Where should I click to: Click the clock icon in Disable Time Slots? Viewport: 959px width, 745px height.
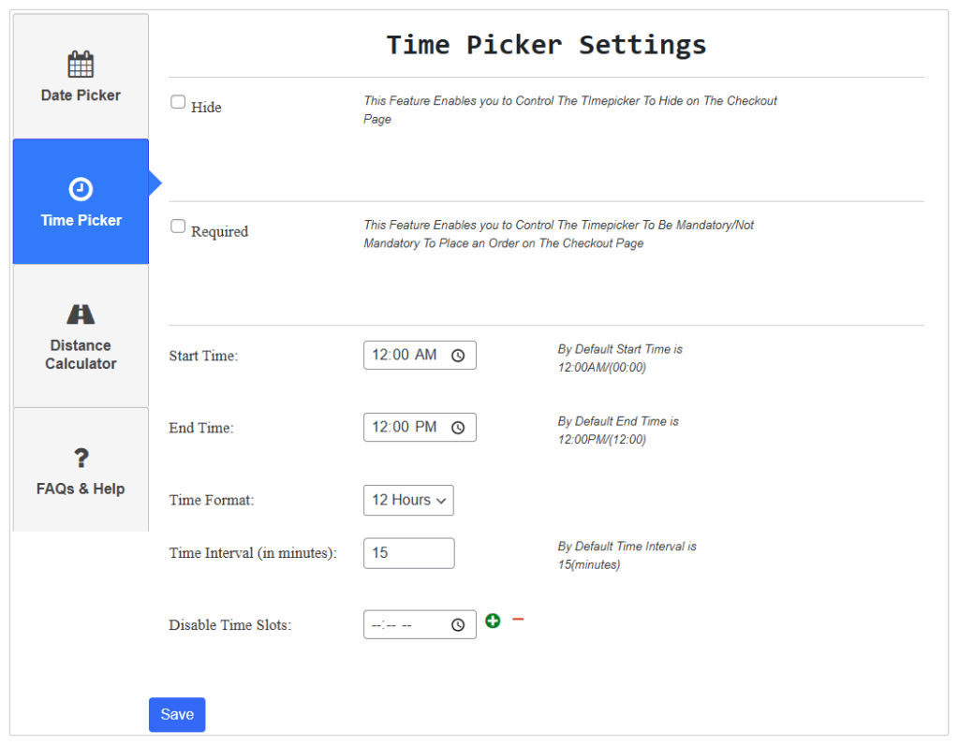pos(458,624)
